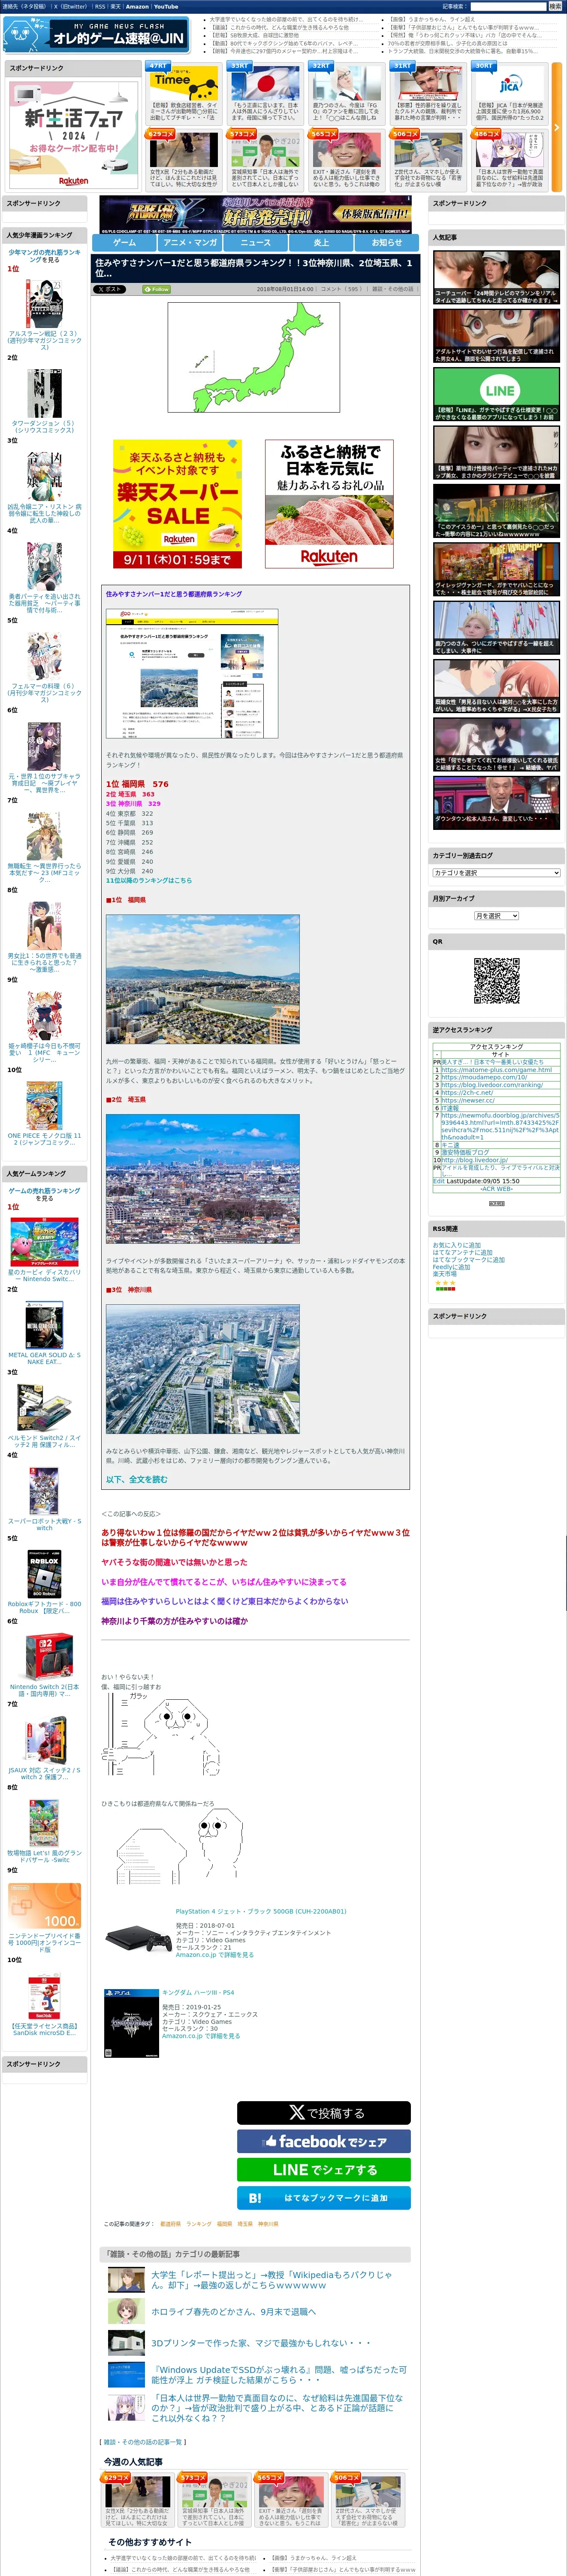This screenshot has height=2576, width=567.
Task: Click the green Japan map image
Action: [253, 357]
